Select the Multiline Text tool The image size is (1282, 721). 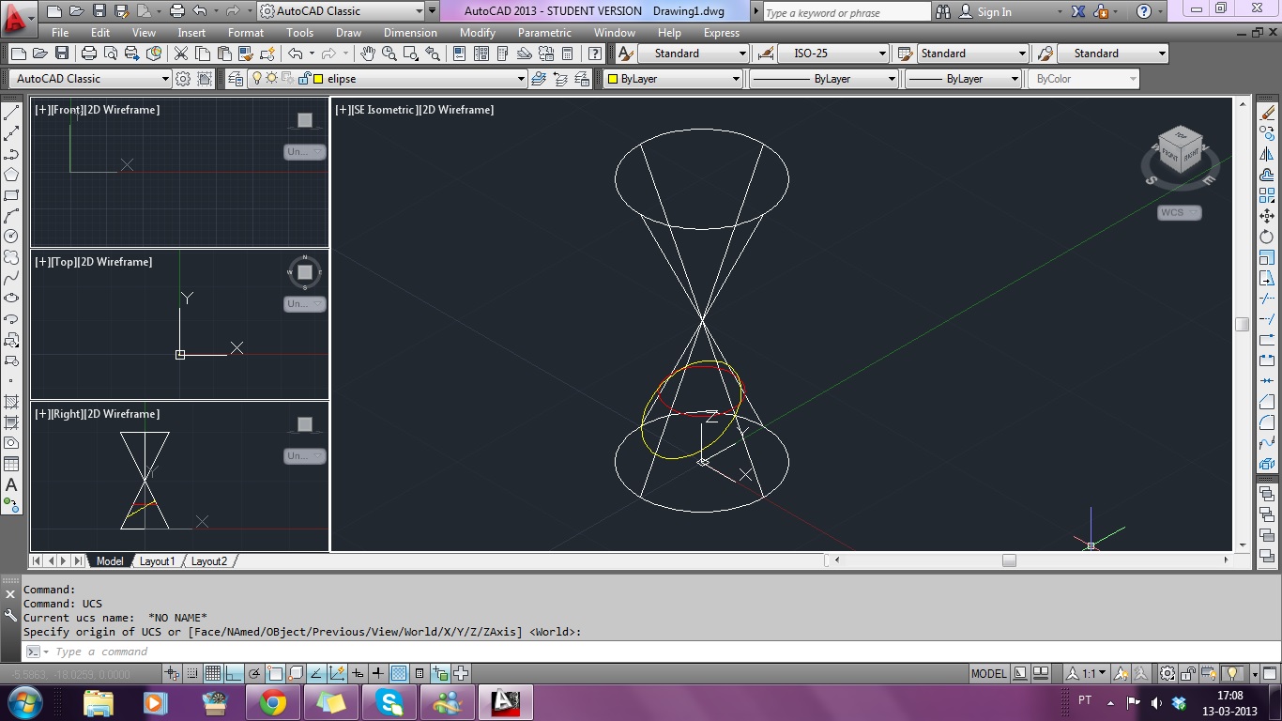[x=11, y=484]
